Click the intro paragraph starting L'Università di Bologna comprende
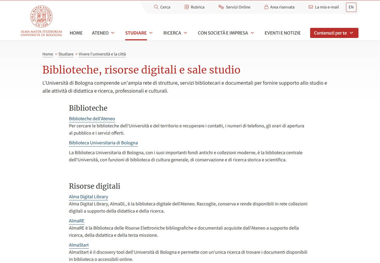Image resolution: width=380 pixels, height=263 pixels. tap(185, 87)
